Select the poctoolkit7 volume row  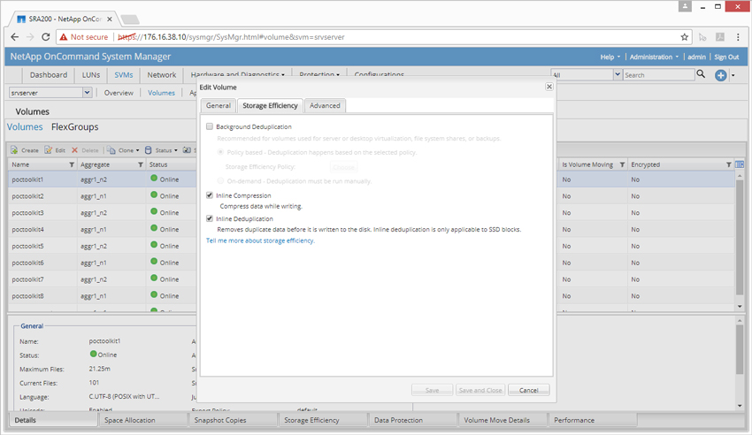point(102,279)
